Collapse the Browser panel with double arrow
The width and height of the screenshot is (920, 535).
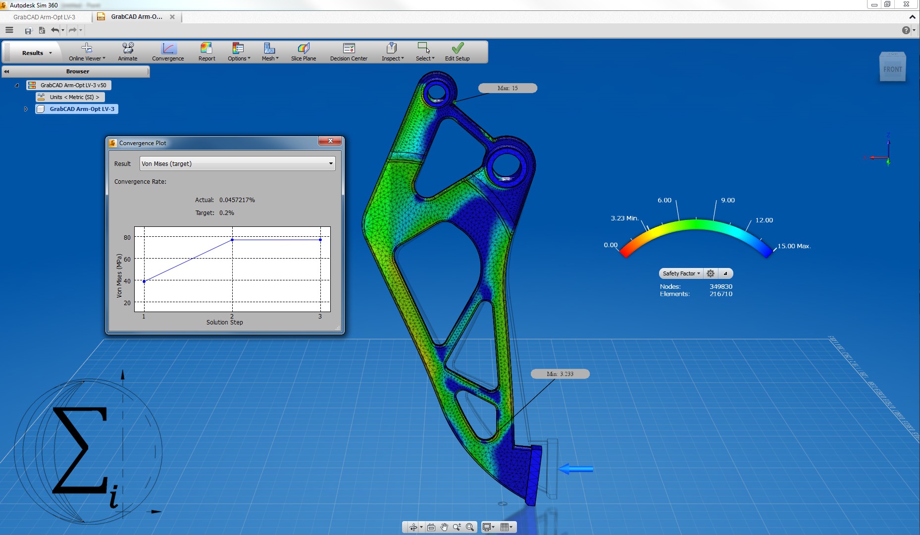[6, 71]
